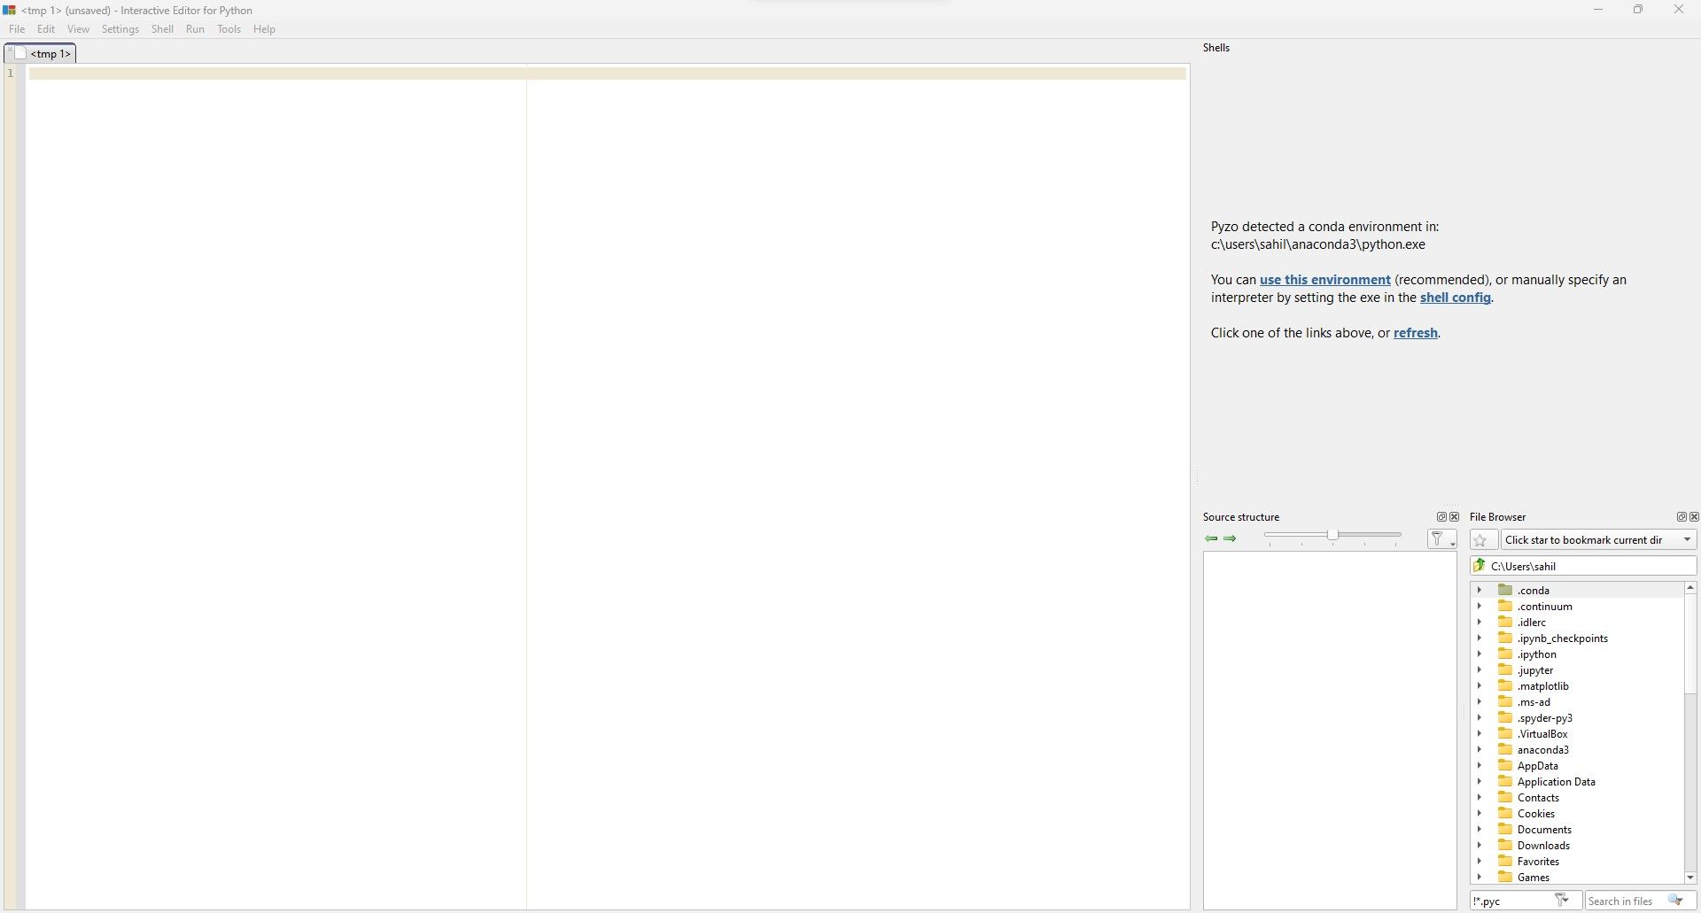Select the .continuum folder icon
Image resolution: width=1701 pixels, height=913 pixels.
[1505, 606]
